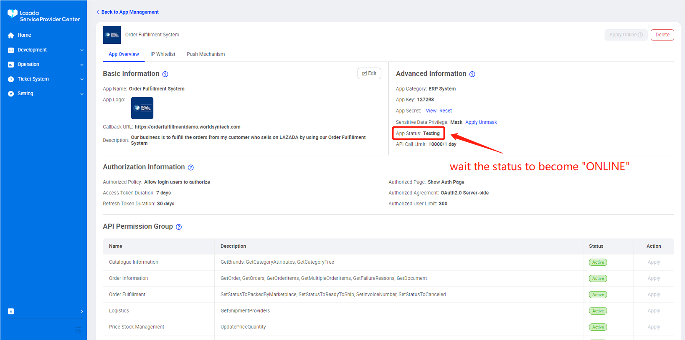The width and height of the screenshot is (685, 340).
Task: Click the Apply Online button
Action: coord(626,35)
